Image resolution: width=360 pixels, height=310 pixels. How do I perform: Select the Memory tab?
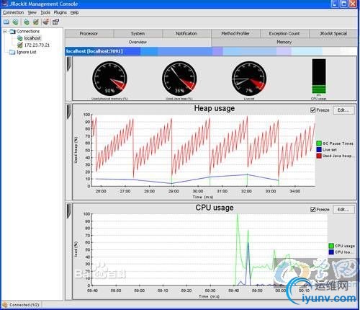pyautogui.click(x=284, y=42)
